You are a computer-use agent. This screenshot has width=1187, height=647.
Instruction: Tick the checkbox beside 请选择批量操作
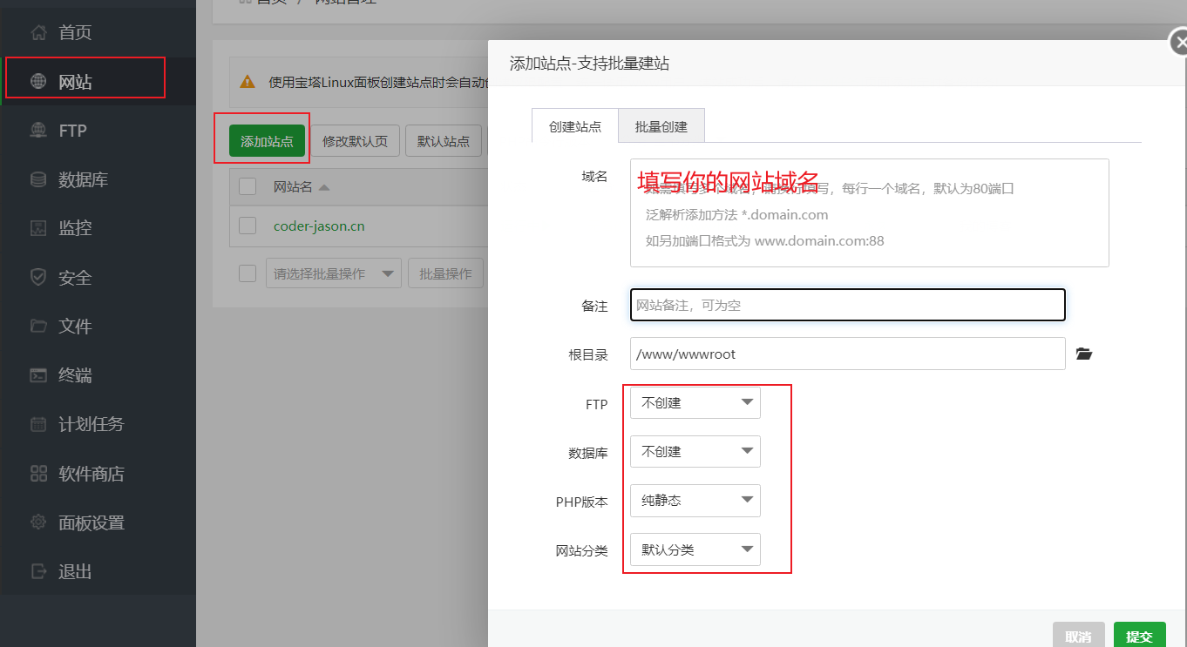click(x=248, y=273)
